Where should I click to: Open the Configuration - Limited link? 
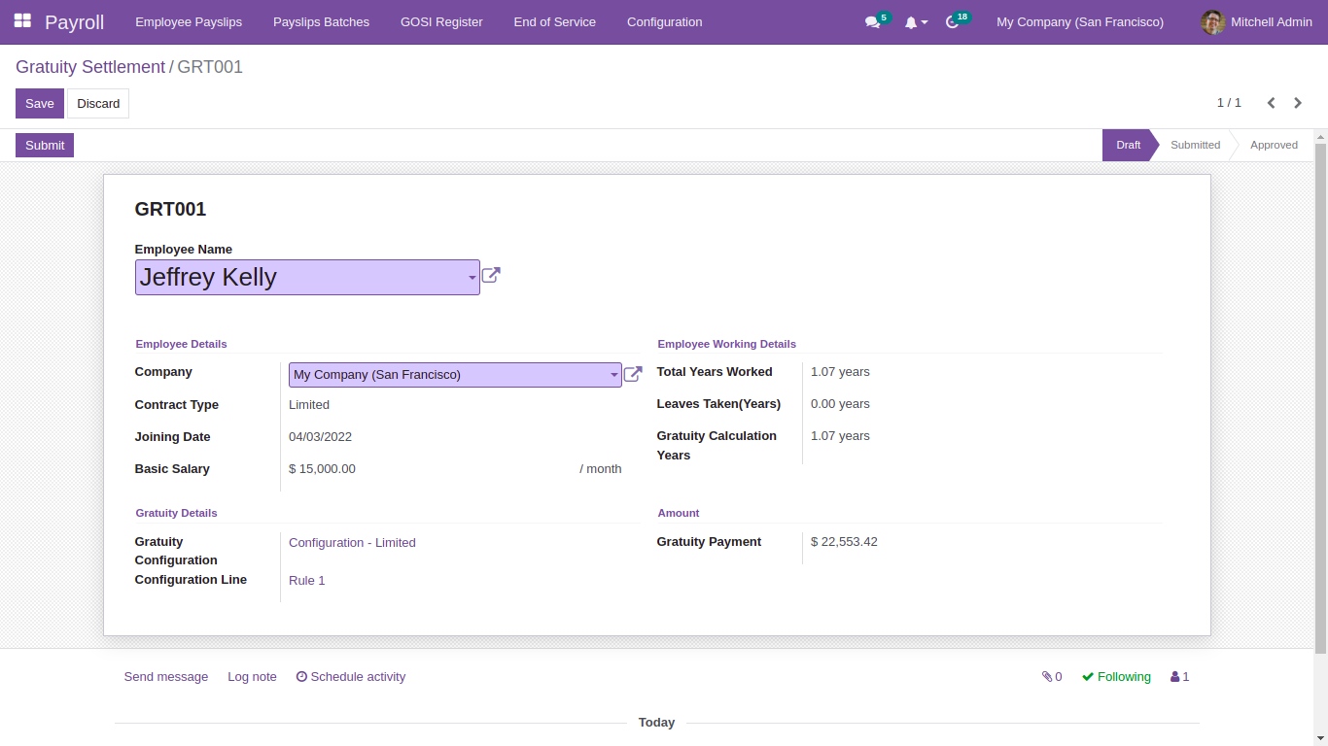(x=352, y=542)
